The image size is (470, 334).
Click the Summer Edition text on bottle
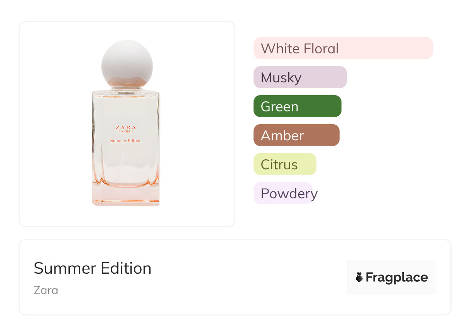126,141
